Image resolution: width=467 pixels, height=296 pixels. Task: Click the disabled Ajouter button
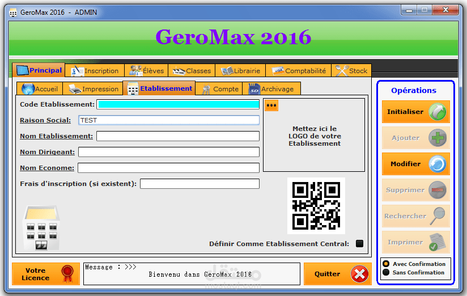coord(416,138)
